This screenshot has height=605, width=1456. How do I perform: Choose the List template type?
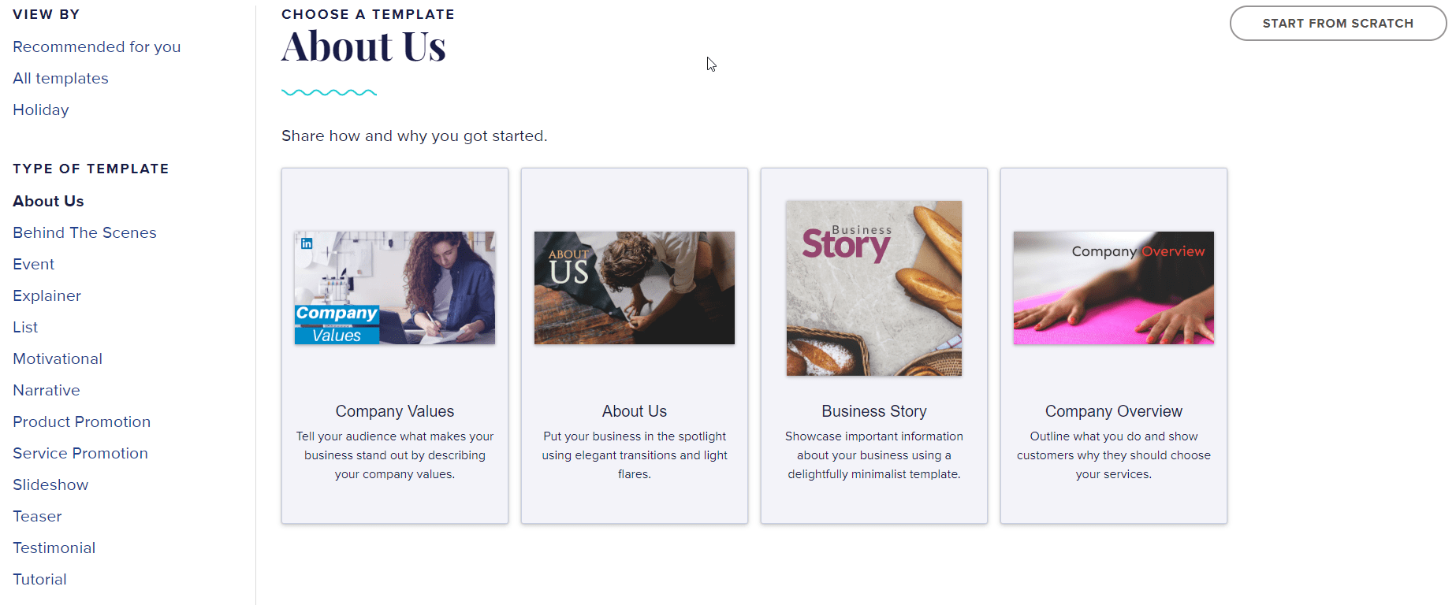click(25, 327)
